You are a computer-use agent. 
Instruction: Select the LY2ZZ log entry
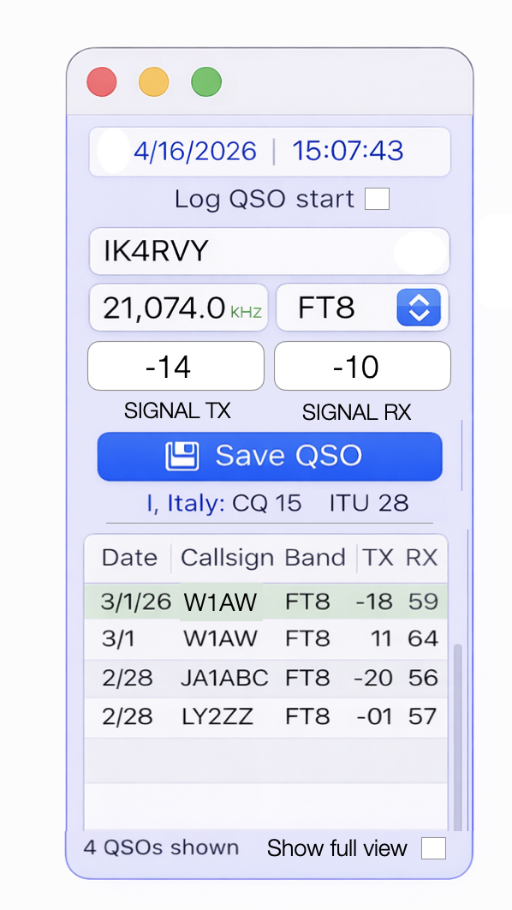(x=266, y=717)
